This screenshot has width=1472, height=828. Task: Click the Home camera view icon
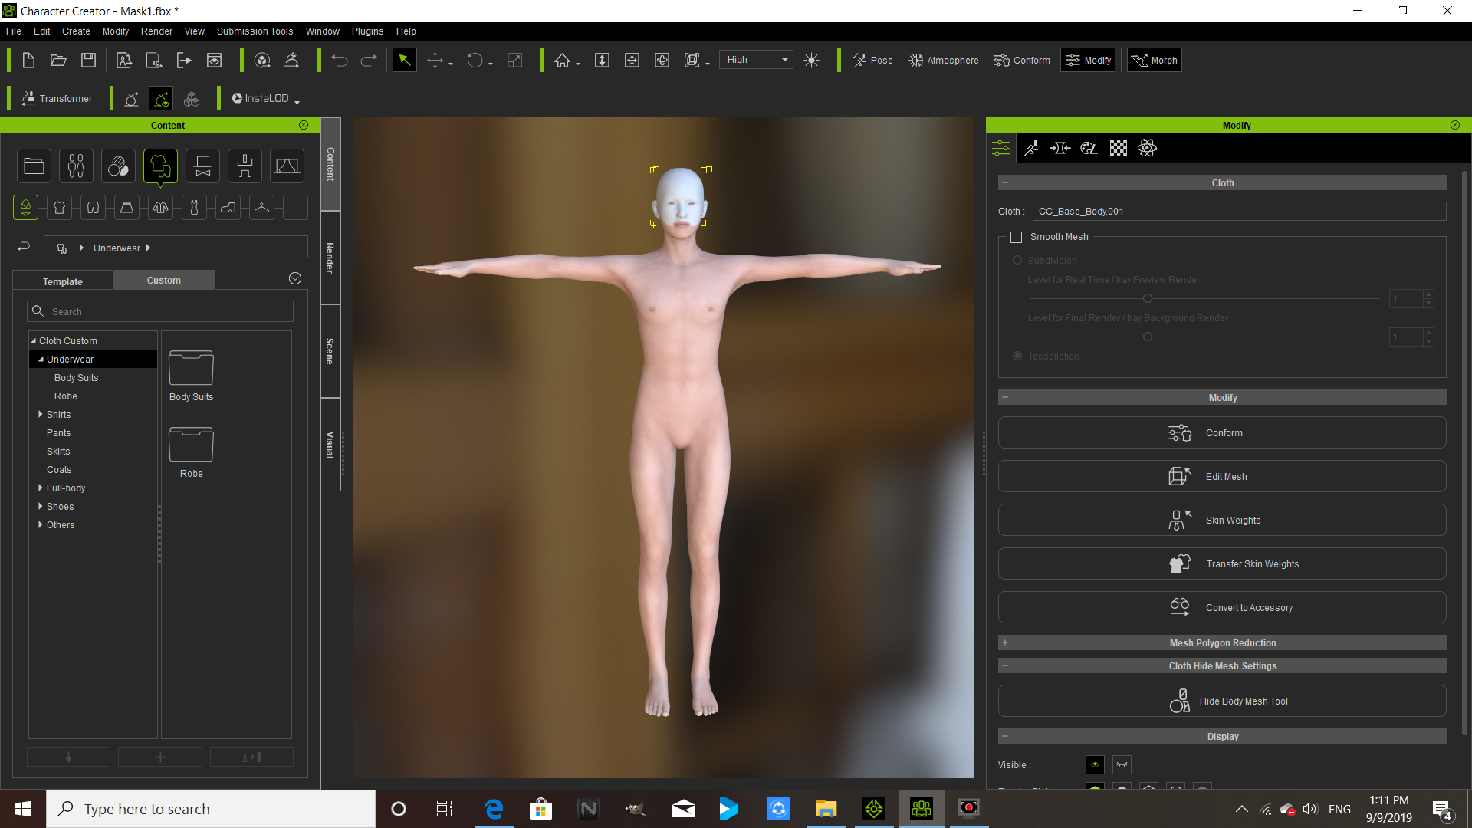(563, 61)
